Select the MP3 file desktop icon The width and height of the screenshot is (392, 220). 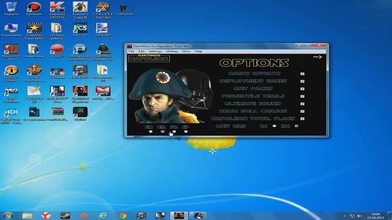tap(103, 93)
